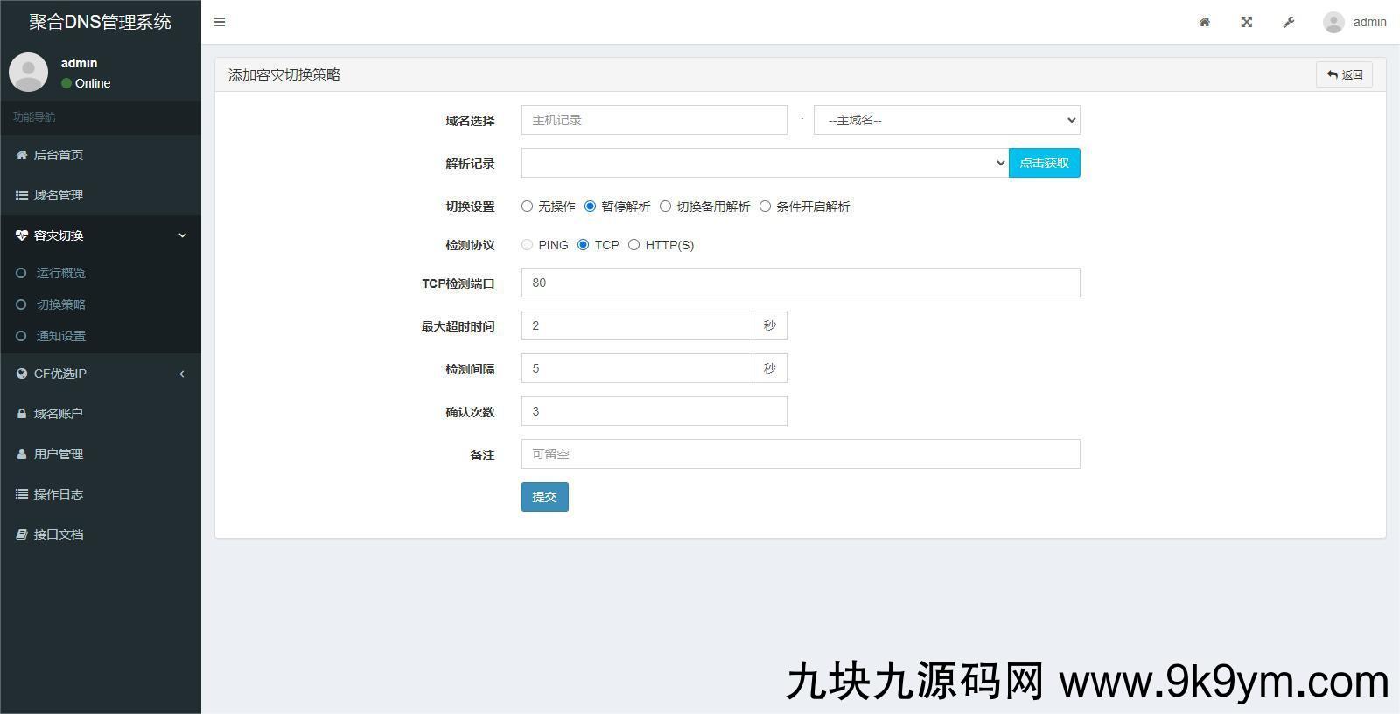
Task: Click the home icon in top bar
Action: tap(1205, 22)
